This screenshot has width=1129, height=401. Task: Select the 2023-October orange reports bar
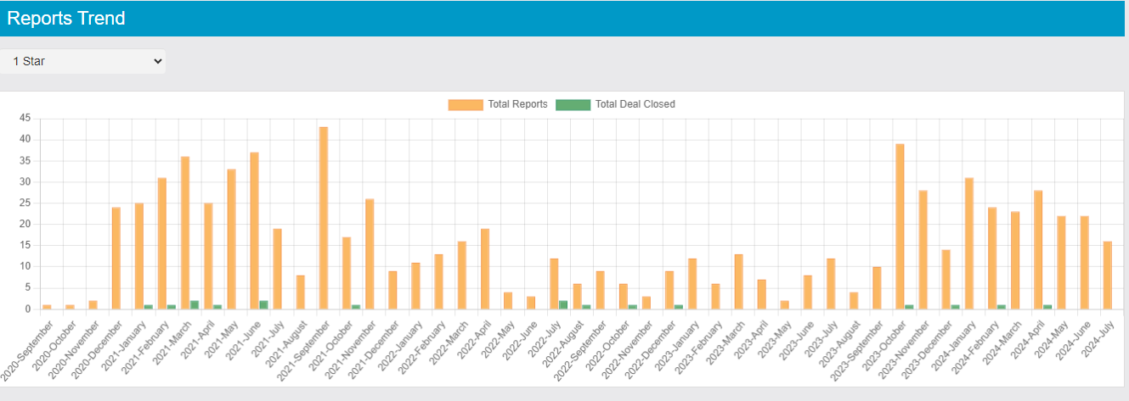(x=900, y=226)
